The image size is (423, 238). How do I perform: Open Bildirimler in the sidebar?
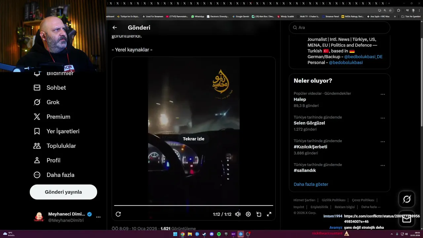tap(54, 73)
